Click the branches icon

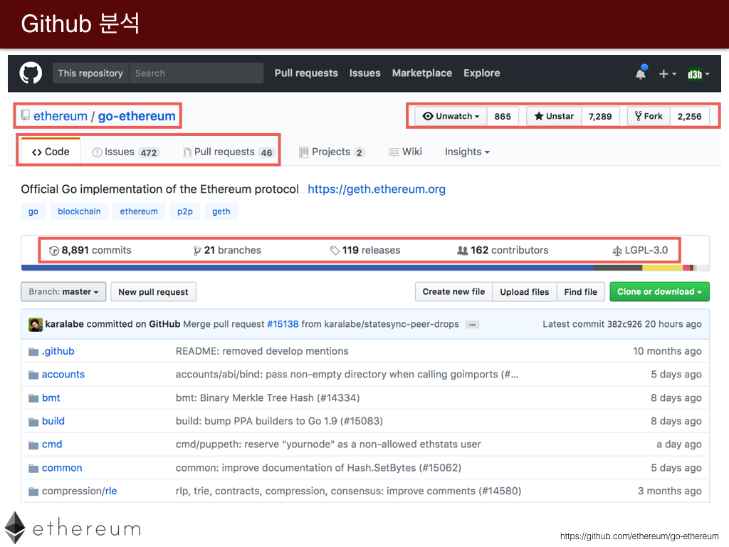[x=197, y=251]
